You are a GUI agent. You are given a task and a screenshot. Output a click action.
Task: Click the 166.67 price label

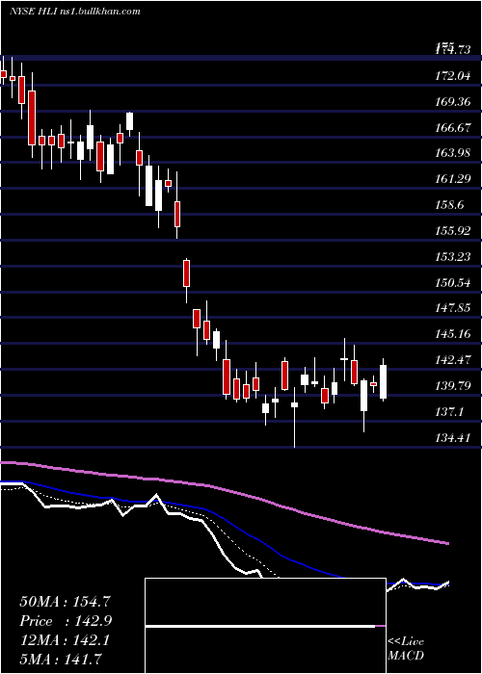tap(452, 128)
